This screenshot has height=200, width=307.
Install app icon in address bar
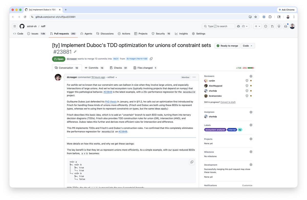[x=250, y=17]
